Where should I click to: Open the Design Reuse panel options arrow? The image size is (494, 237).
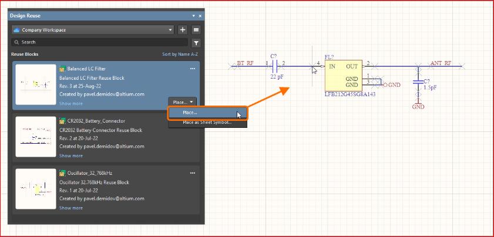[x=194, y=16]
